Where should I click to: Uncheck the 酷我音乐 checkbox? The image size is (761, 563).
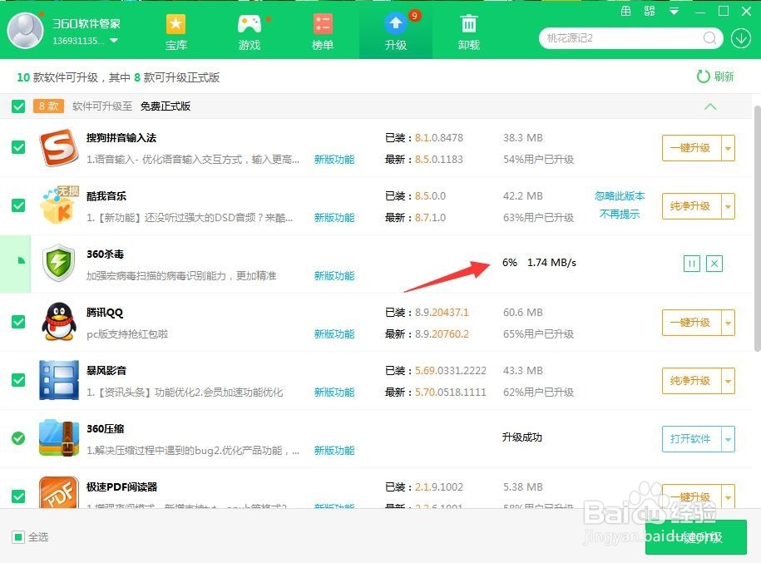[18, 205]
